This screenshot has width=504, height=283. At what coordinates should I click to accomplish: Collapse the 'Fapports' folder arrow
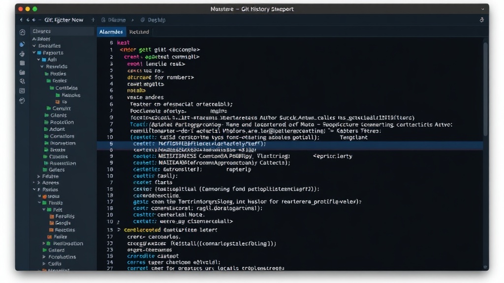coord(34,53)
